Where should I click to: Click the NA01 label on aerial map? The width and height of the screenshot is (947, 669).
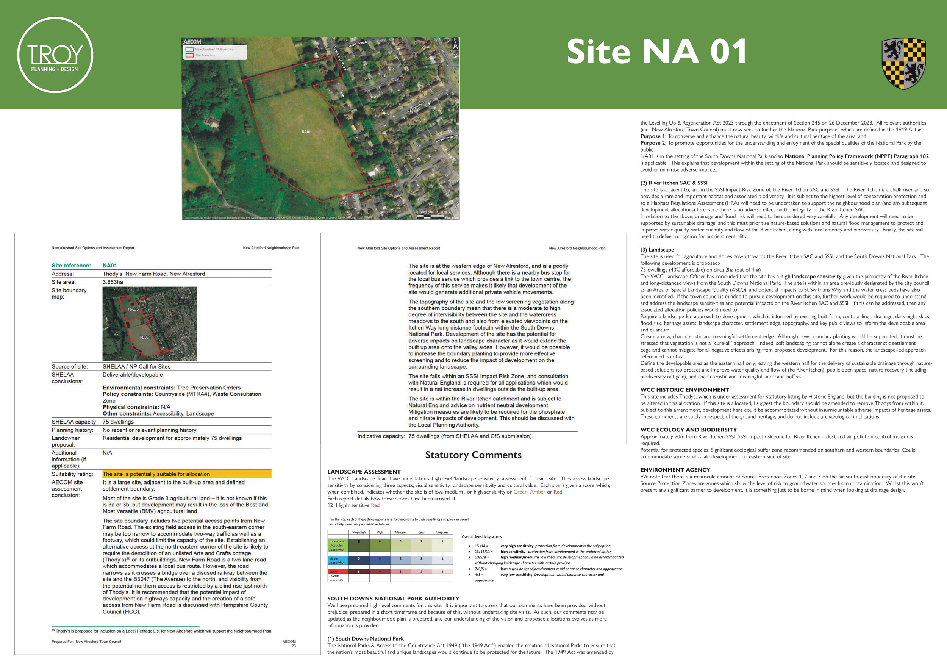[306, 132]
